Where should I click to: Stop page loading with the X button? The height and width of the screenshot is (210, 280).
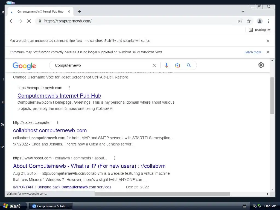click(29, 21)
